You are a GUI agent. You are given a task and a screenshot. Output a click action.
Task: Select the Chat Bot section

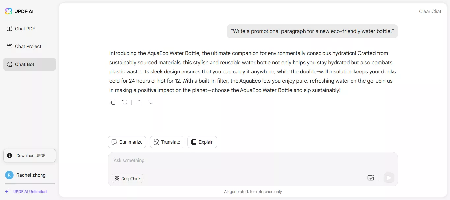tap(30, 64)
